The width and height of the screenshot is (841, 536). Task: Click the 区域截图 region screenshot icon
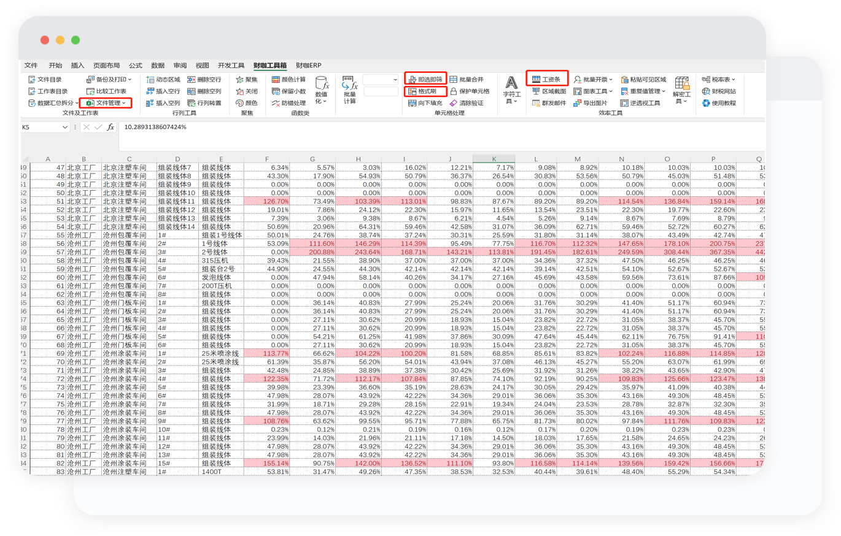point(536,91)
